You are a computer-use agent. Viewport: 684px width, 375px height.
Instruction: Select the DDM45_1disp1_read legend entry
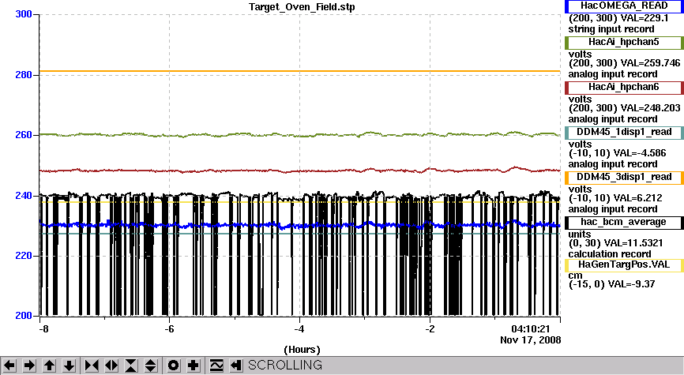[624, 132]
